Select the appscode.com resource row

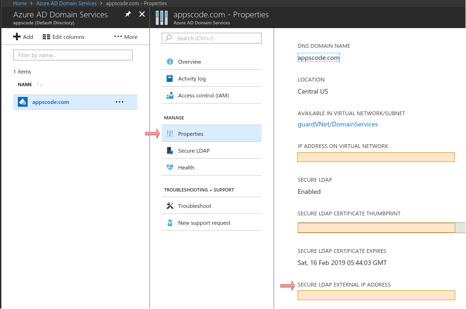click(75, 102)
